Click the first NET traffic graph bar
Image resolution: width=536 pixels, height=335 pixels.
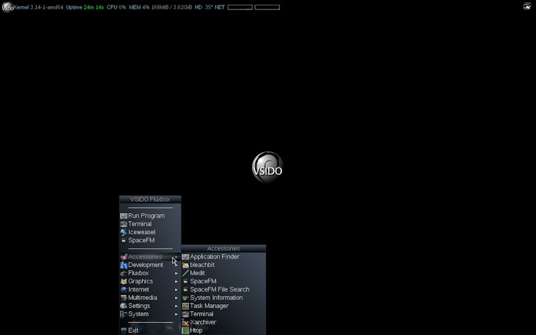[x=240, y=7]
